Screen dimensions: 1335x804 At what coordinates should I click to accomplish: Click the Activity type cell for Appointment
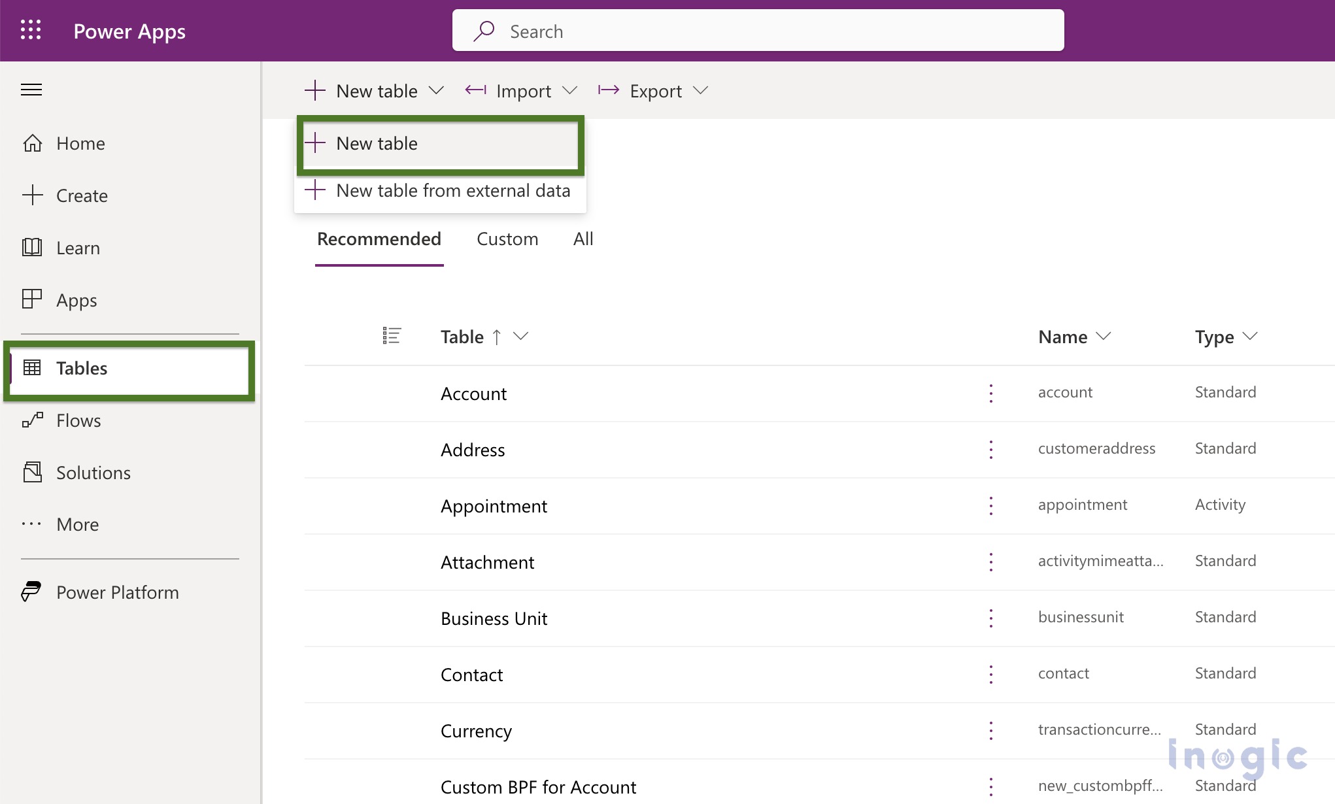click(x=1220, y=505)
